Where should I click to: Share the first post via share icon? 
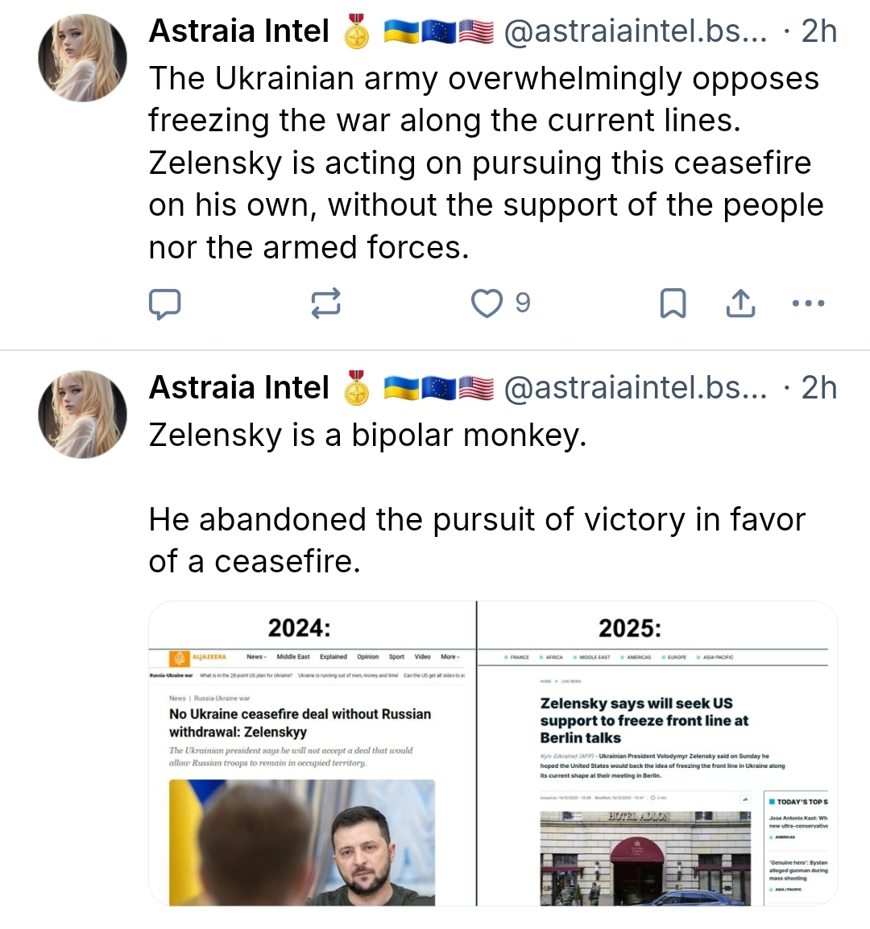(x=740, y=303)
